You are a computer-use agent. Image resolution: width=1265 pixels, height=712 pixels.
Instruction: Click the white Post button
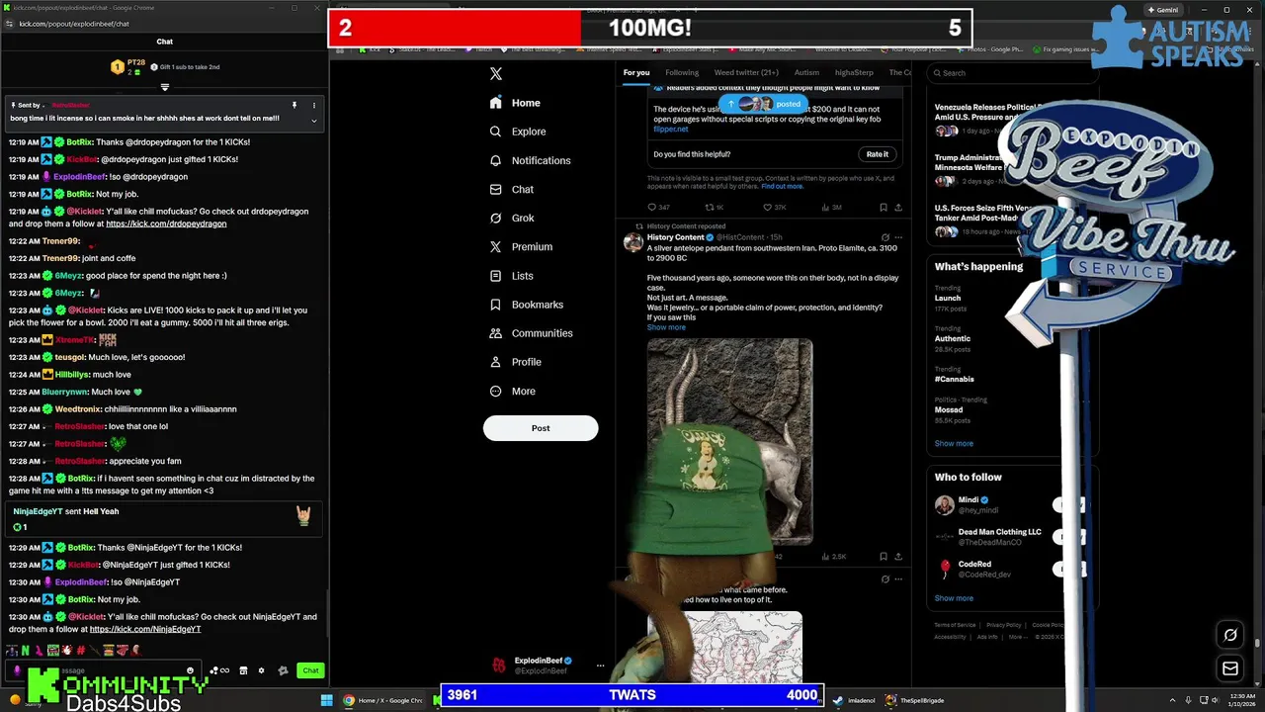(541, 428)
